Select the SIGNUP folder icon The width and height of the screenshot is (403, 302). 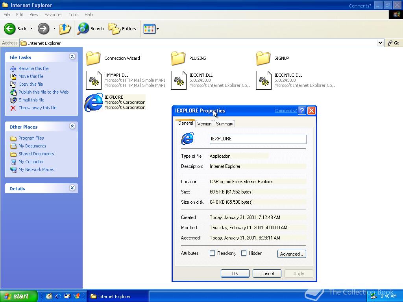point(263,58)
